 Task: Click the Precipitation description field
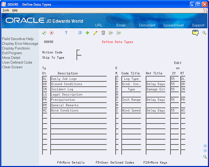coord(78,100)
